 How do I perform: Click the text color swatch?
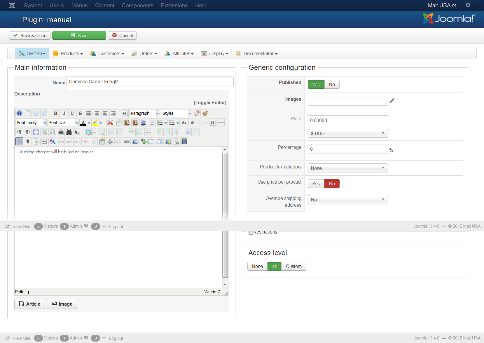click(83, 123)
